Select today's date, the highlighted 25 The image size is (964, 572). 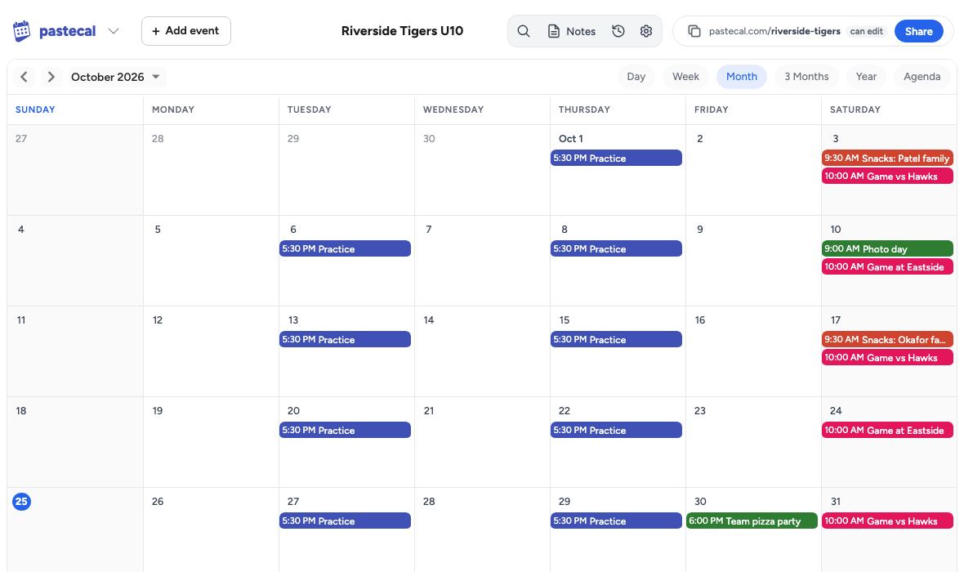pos(21,501)
